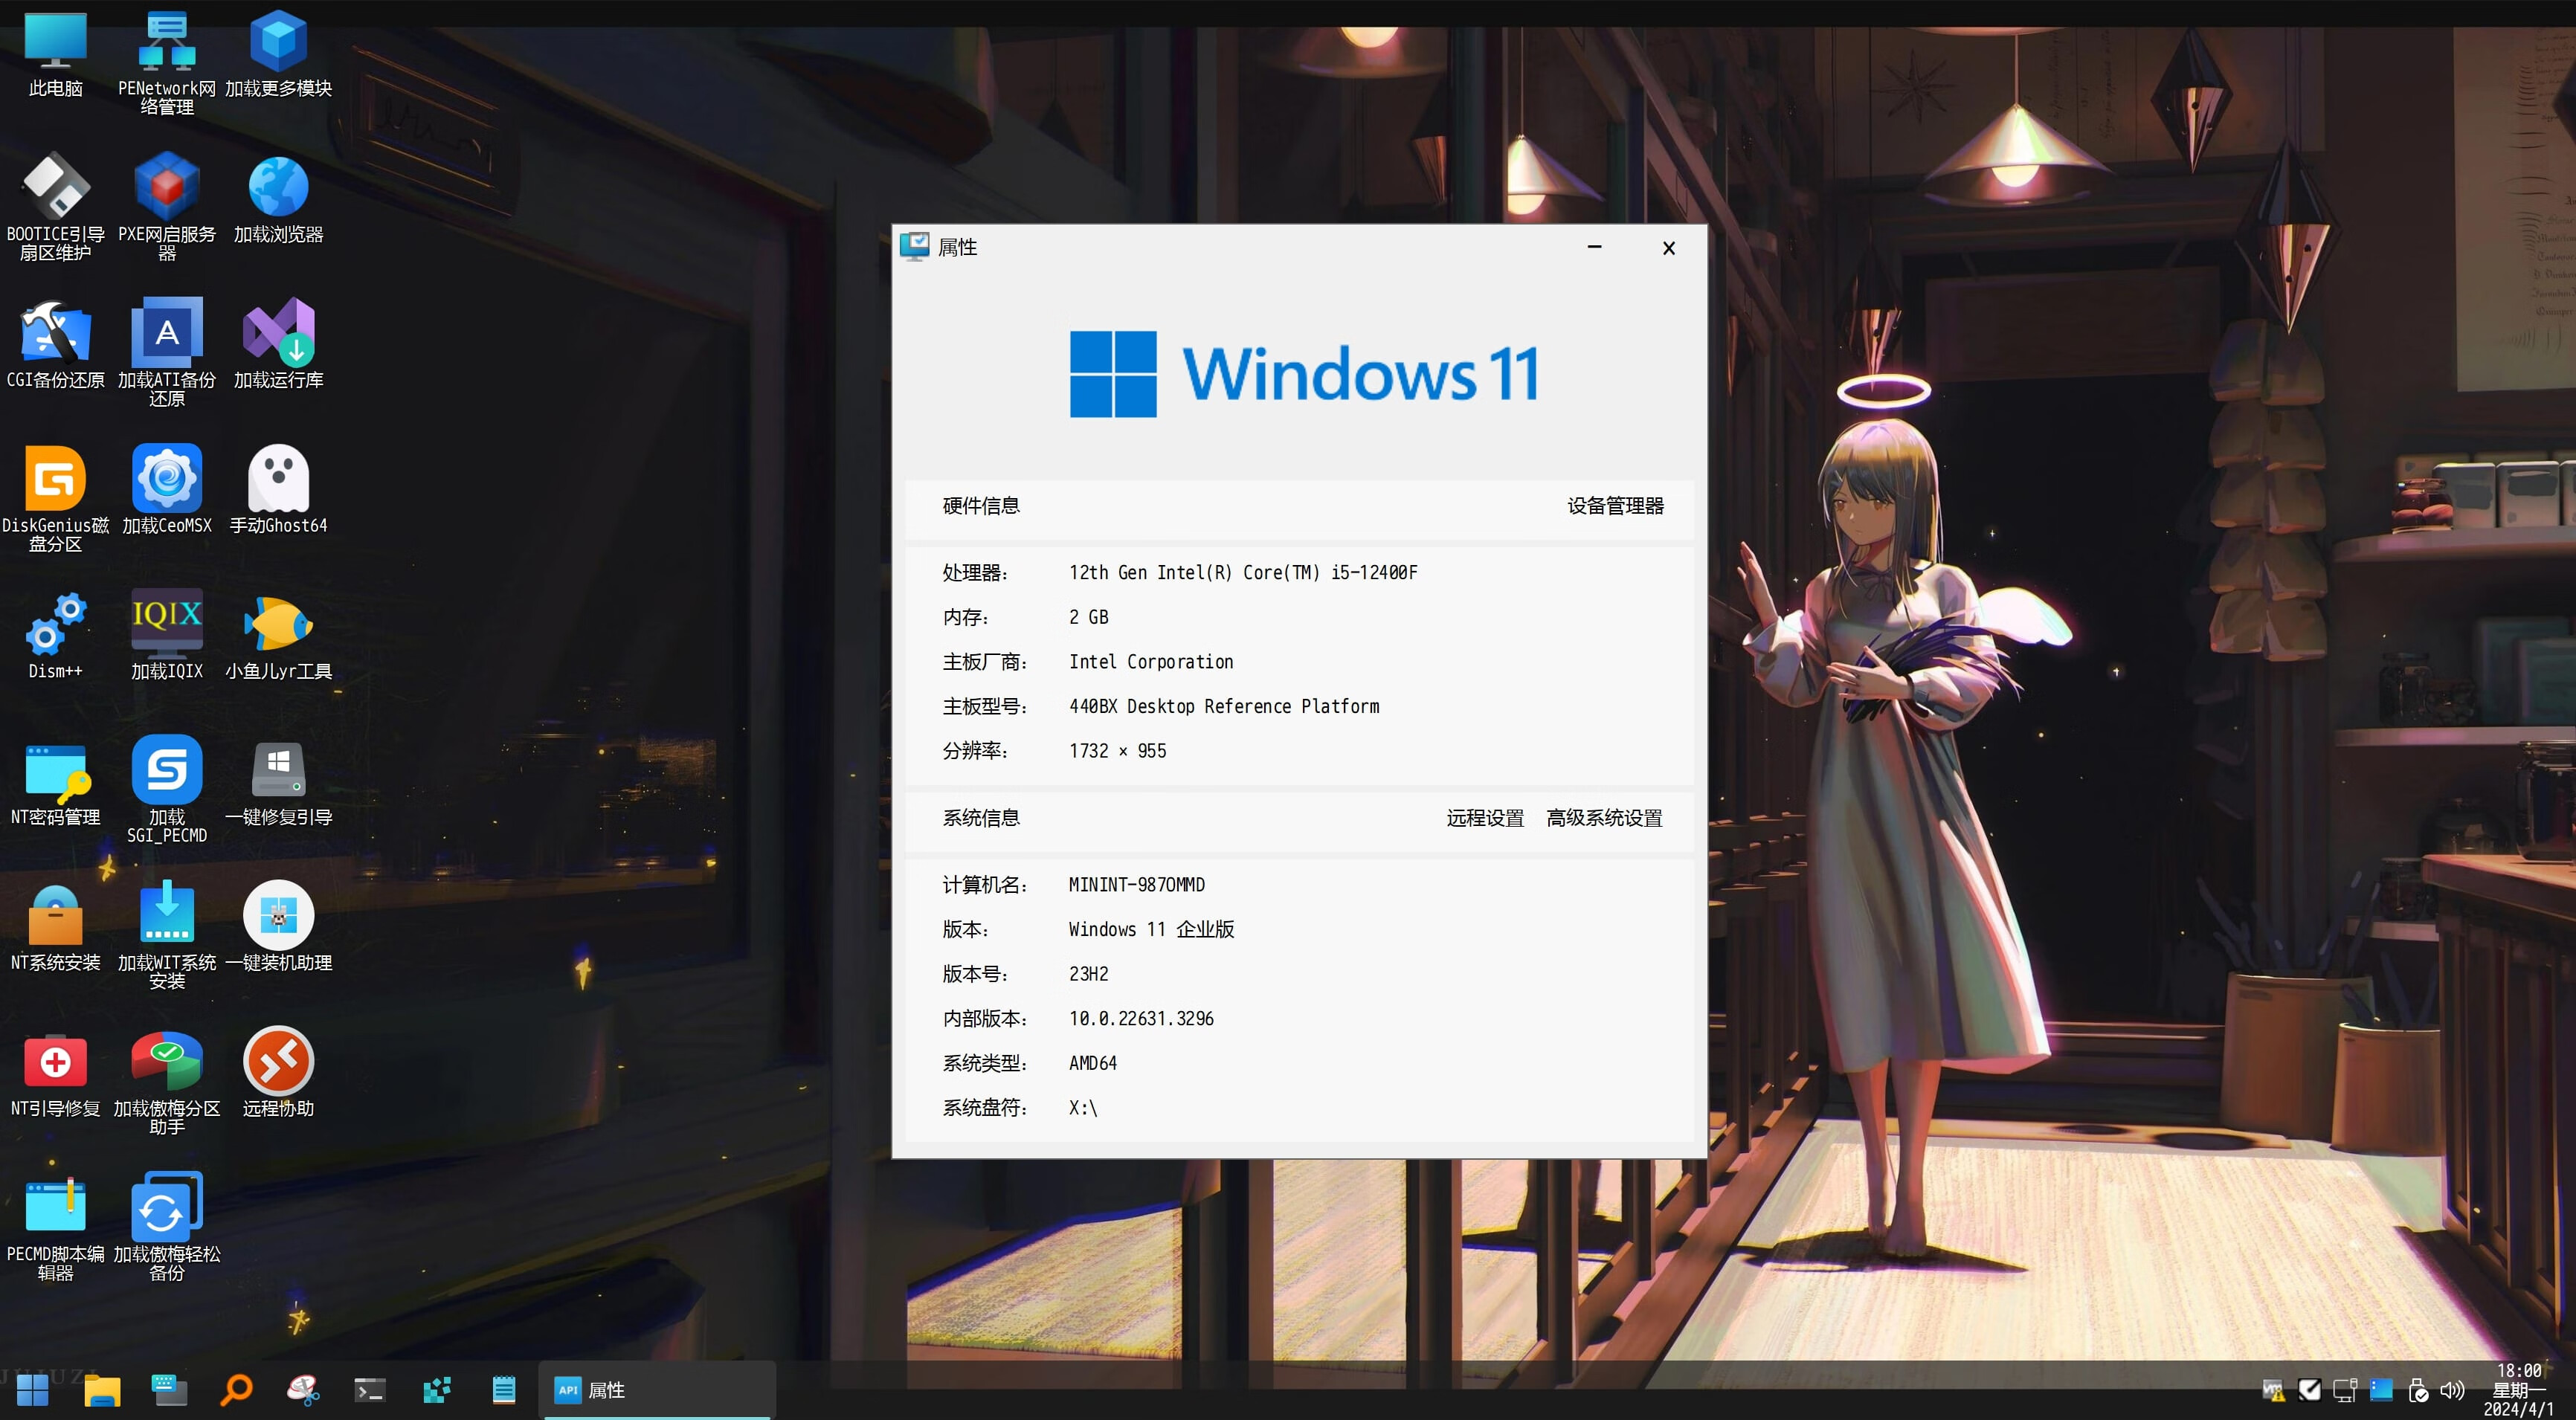The image size is (2576, 1420).
Task: Select processor value 12th Gen Intel Core i5-12400F
Action: point(1243,573)
